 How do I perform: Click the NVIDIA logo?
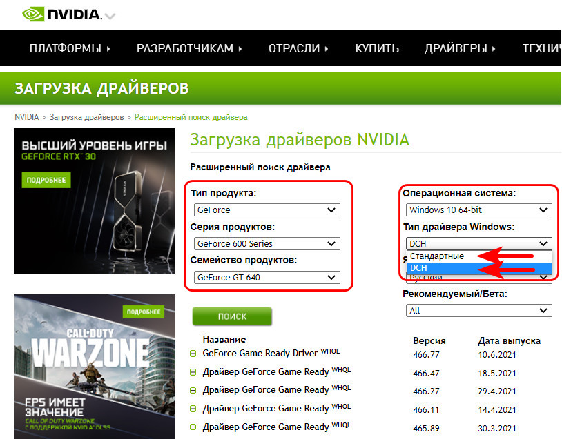[x=62, y=14]
